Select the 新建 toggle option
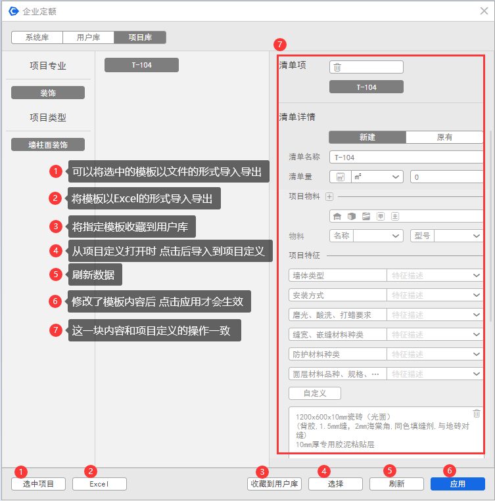The width and height of the screenshot is (495, 501). pos(367,137)
